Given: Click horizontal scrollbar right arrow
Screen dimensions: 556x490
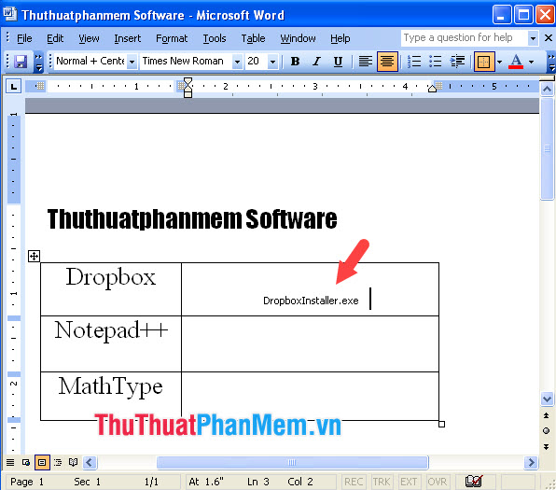Looking at the screenshot, I should [531, 462].
